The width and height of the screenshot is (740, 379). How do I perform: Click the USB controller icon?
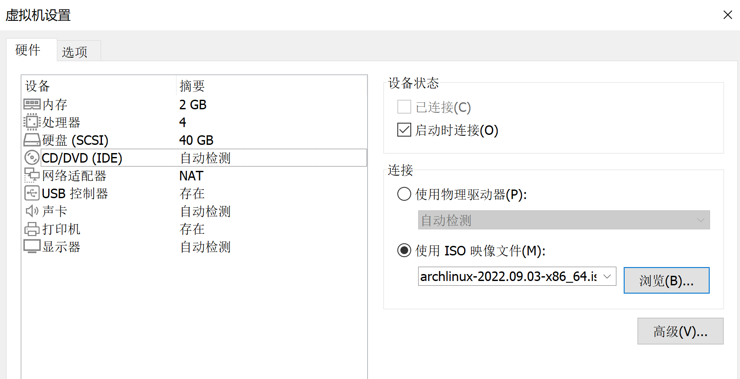[x=32, y=193]
